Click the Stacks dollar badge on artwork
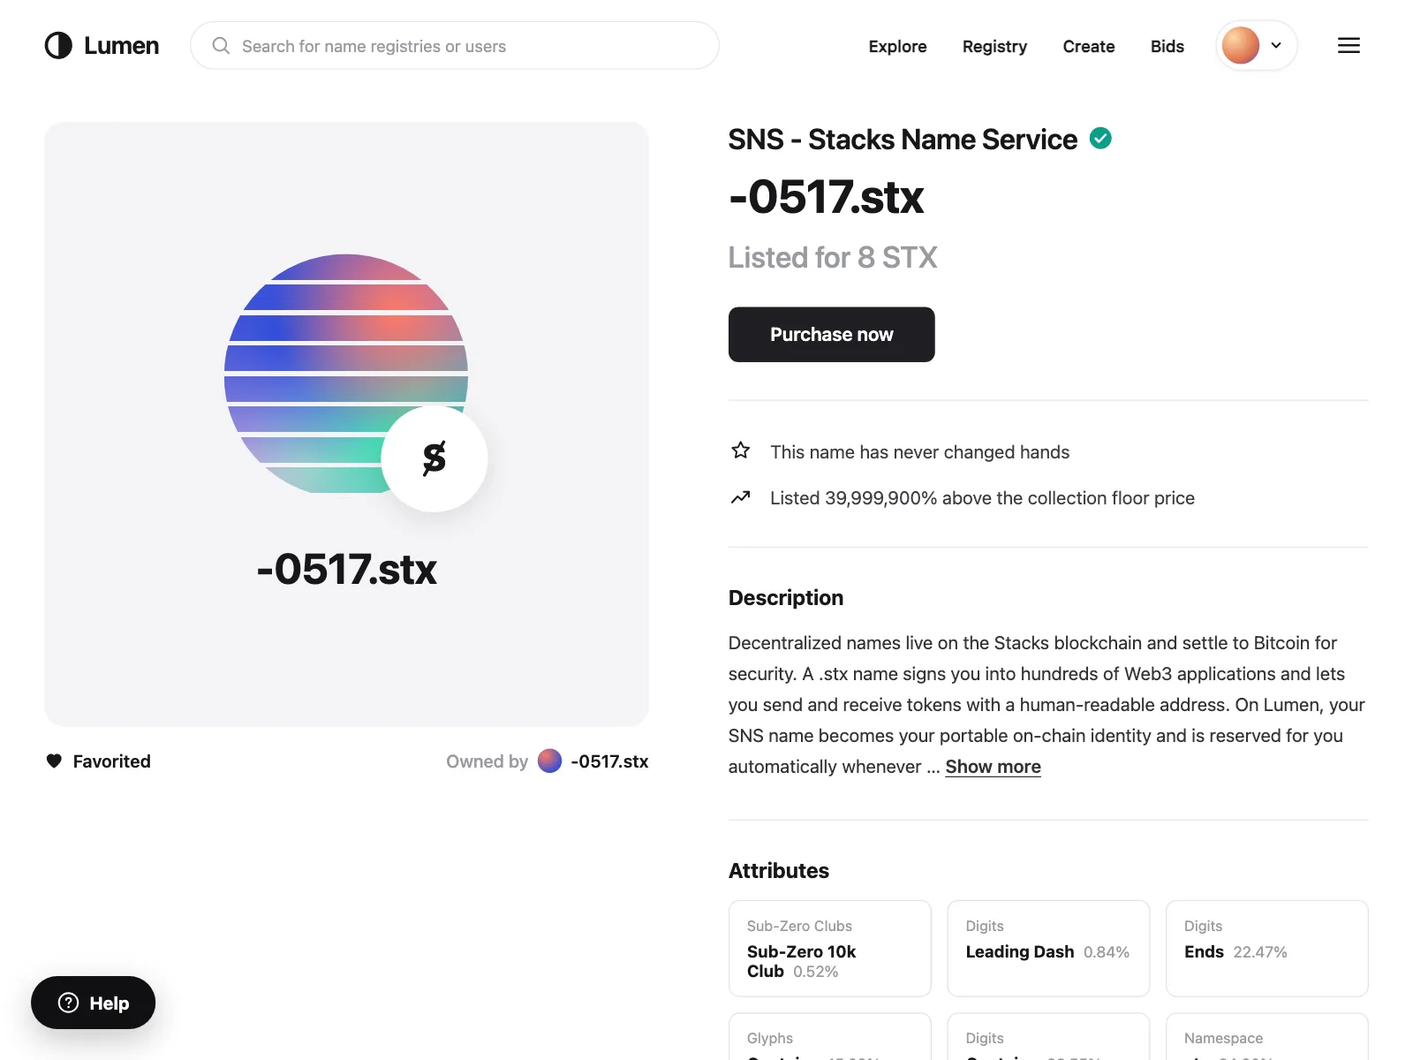Image resolution: width=1413 pixels, height=1060 pixels. 434,458
